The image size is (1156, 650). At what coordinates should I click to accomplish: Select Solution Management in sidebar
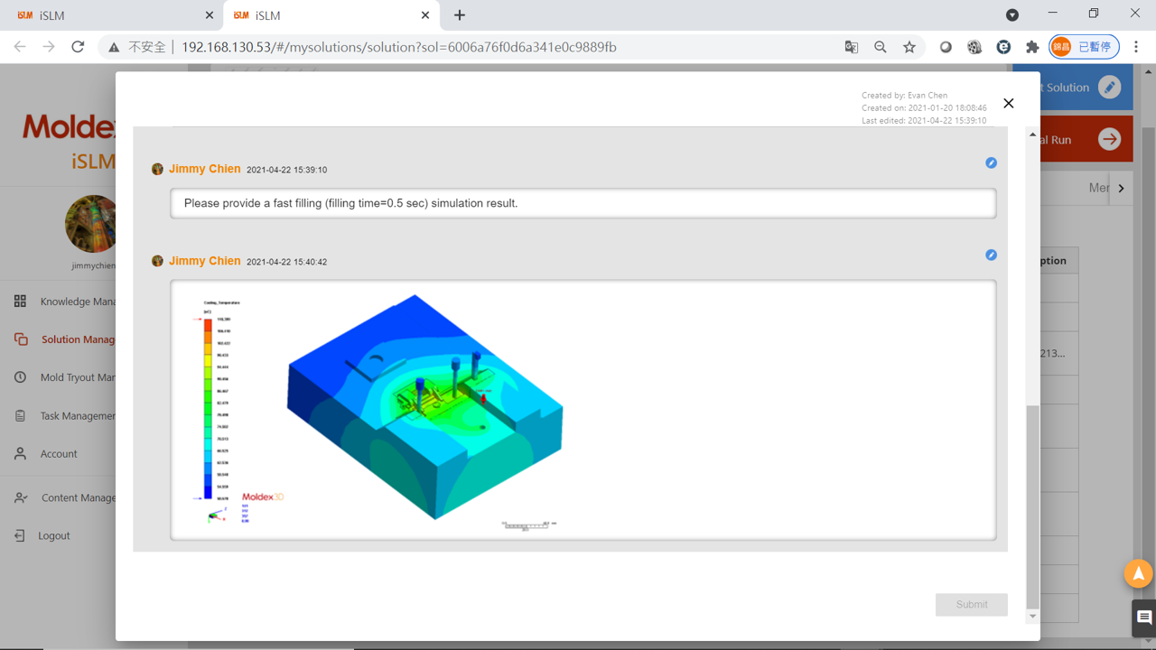[x=79, y=339]
